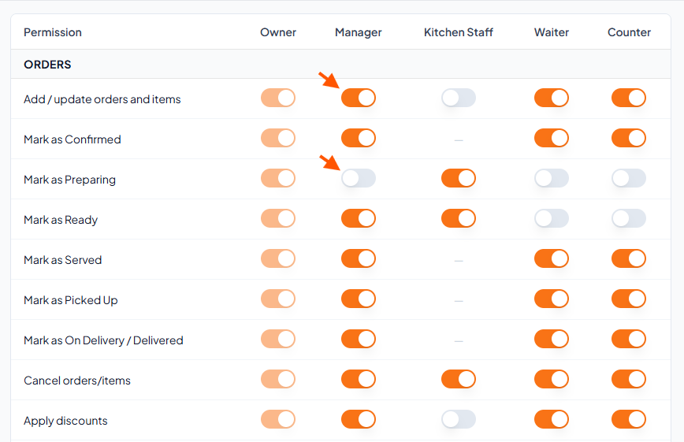The height and width of the screenshot is (442, 684).
Task: Disable Waiter Add / update orders permission
Action: click(x=552, y=98)
